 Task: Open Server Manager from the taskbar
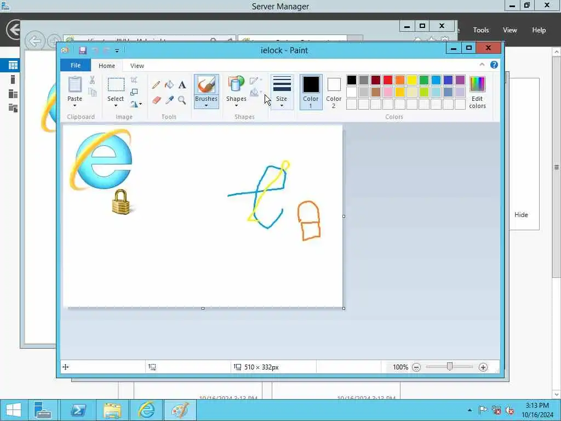[x=43, y=410]
